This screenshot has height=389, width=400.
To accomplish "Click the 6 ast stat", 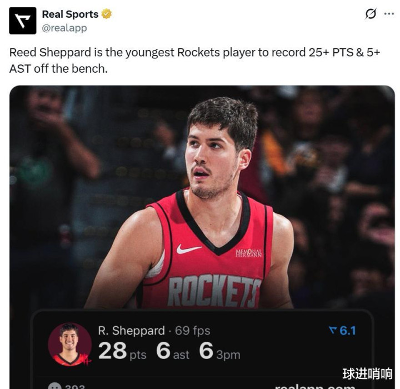I will 173,351.
